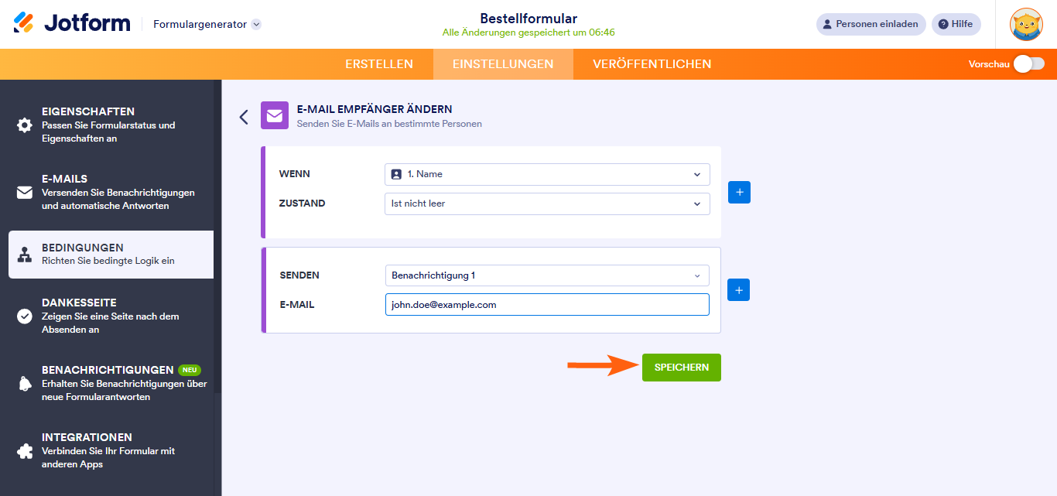Click the back arrow beside E-Mail Empfänger Ändern
The image size is (1057, 496).
(x=244, y=117)
